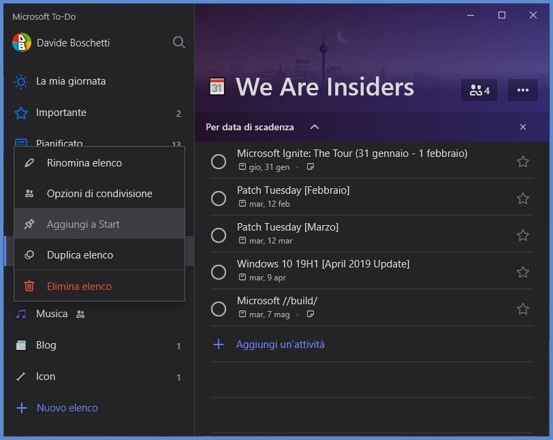Reverse sort order with the chevron arrow

coord(315,127)
